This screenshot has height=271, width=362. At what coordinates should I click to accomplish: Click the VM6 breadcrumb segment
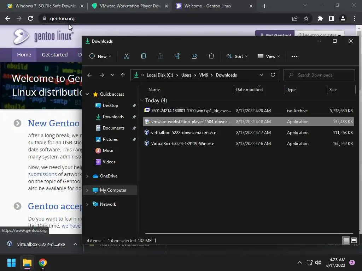click(203, 75)
